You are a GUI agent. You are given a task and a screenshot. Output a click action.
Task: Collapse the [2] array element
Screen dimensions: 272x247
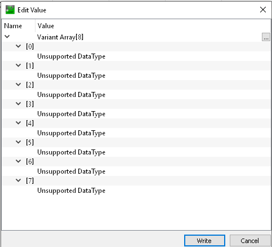point(19,85)
